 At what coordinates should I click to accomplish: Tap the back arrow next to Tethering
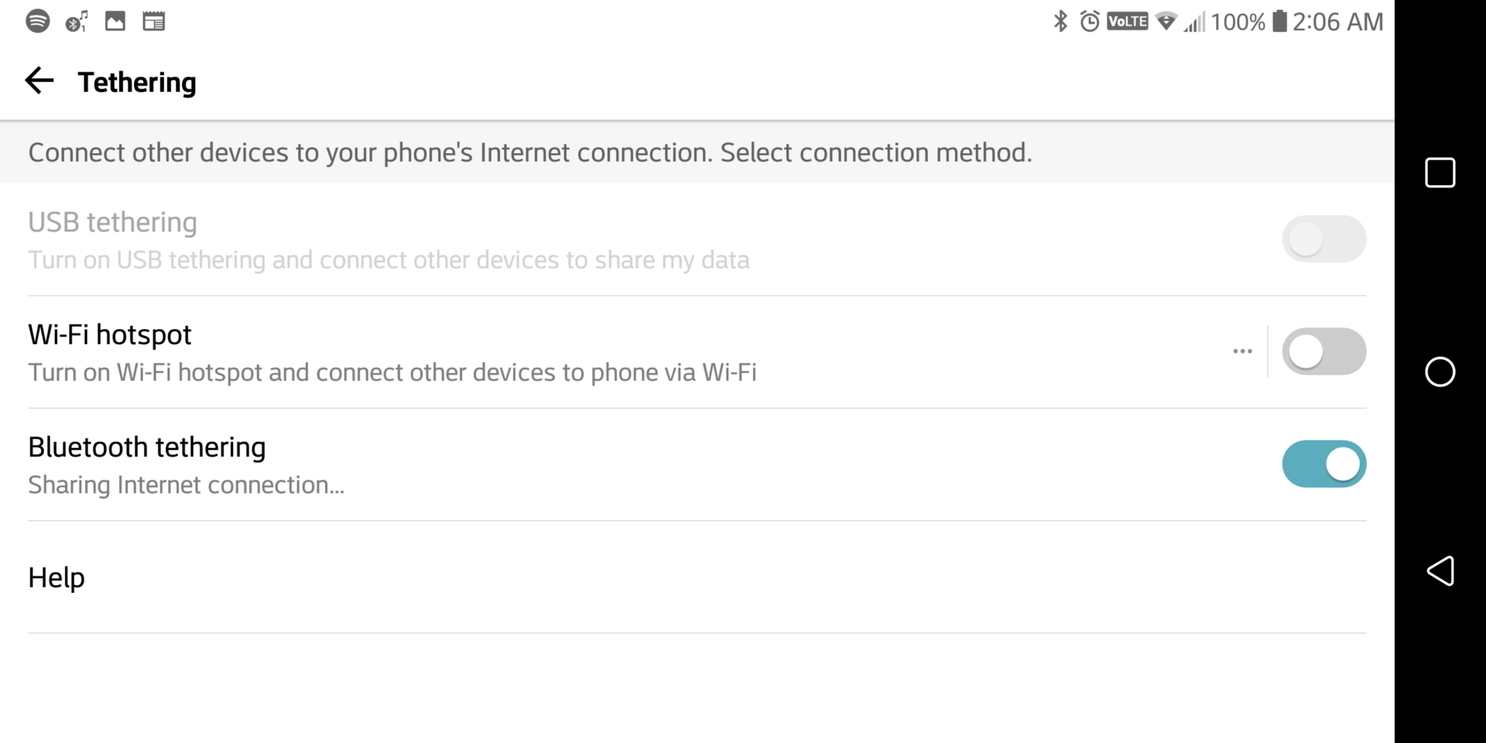[x=39, y=80]
